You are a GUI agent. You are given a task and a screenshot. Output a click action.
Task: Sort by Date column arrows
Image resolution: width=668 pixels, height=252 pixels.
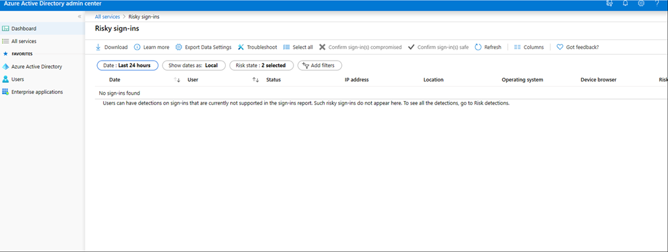click(x=177, y=80)
